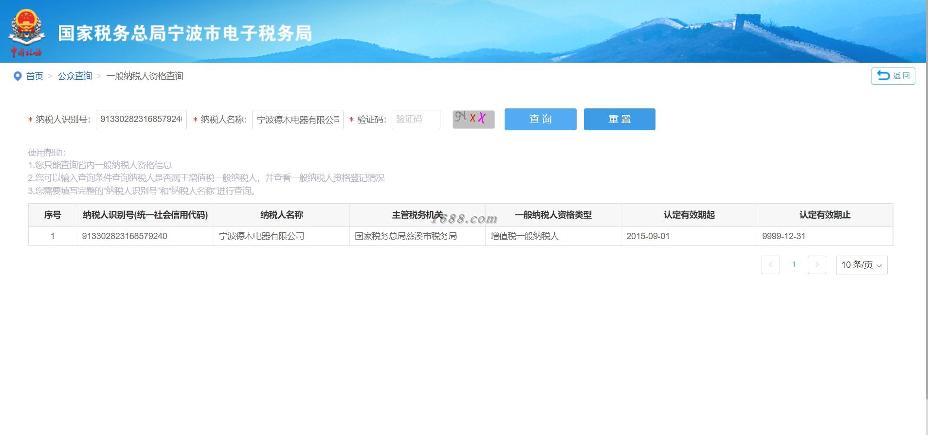Screen dimensions: 928x435
Task: Focus the 纳税人识别号 input field
Action: point(141,119)
